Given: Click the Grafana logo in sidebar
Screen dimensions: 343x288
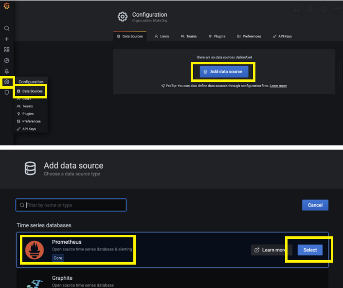Looking at the screenshot, I should pyautogui.click(x=6, y=6).
